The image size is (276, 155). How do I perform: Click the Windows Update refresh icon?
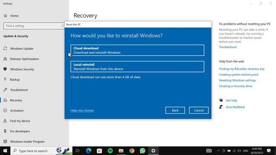[5, 48]
